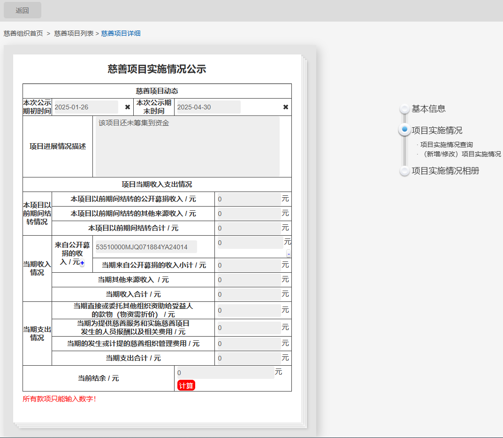
Task: Go to 慈善组织首页 breadcrumb
Action: tap(23, 33)
